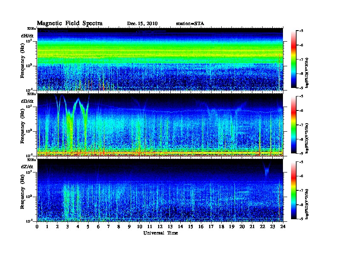Click hour tick label "3" on time axis
The image size is (337, 260).
[68, 226]
